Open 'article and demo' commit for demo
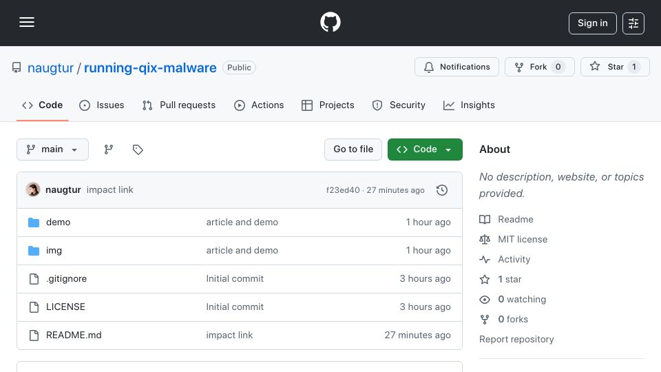The image size is (661, 372). click(x=242, y=223)
